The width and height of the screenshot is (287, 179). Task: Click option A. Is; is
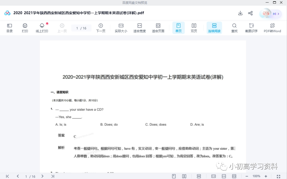61,125
